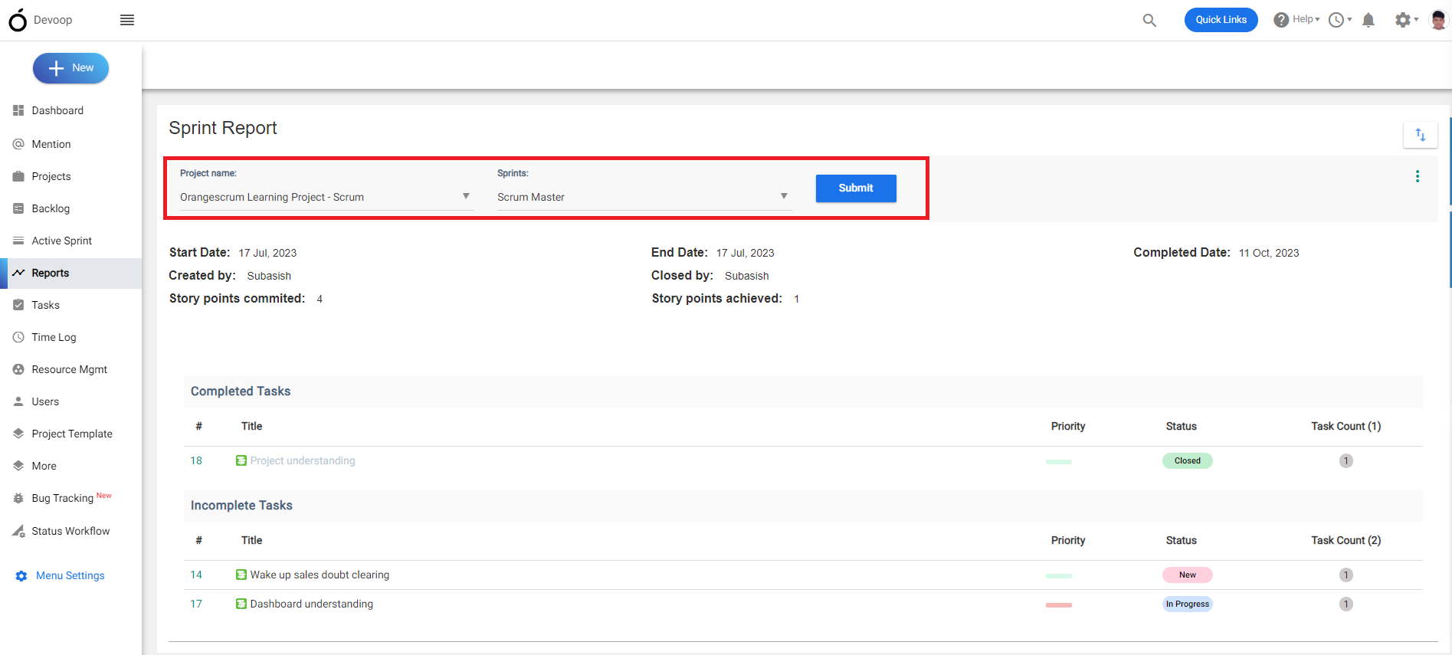
Task: Click task number 17 link
Action: [196, 604]
